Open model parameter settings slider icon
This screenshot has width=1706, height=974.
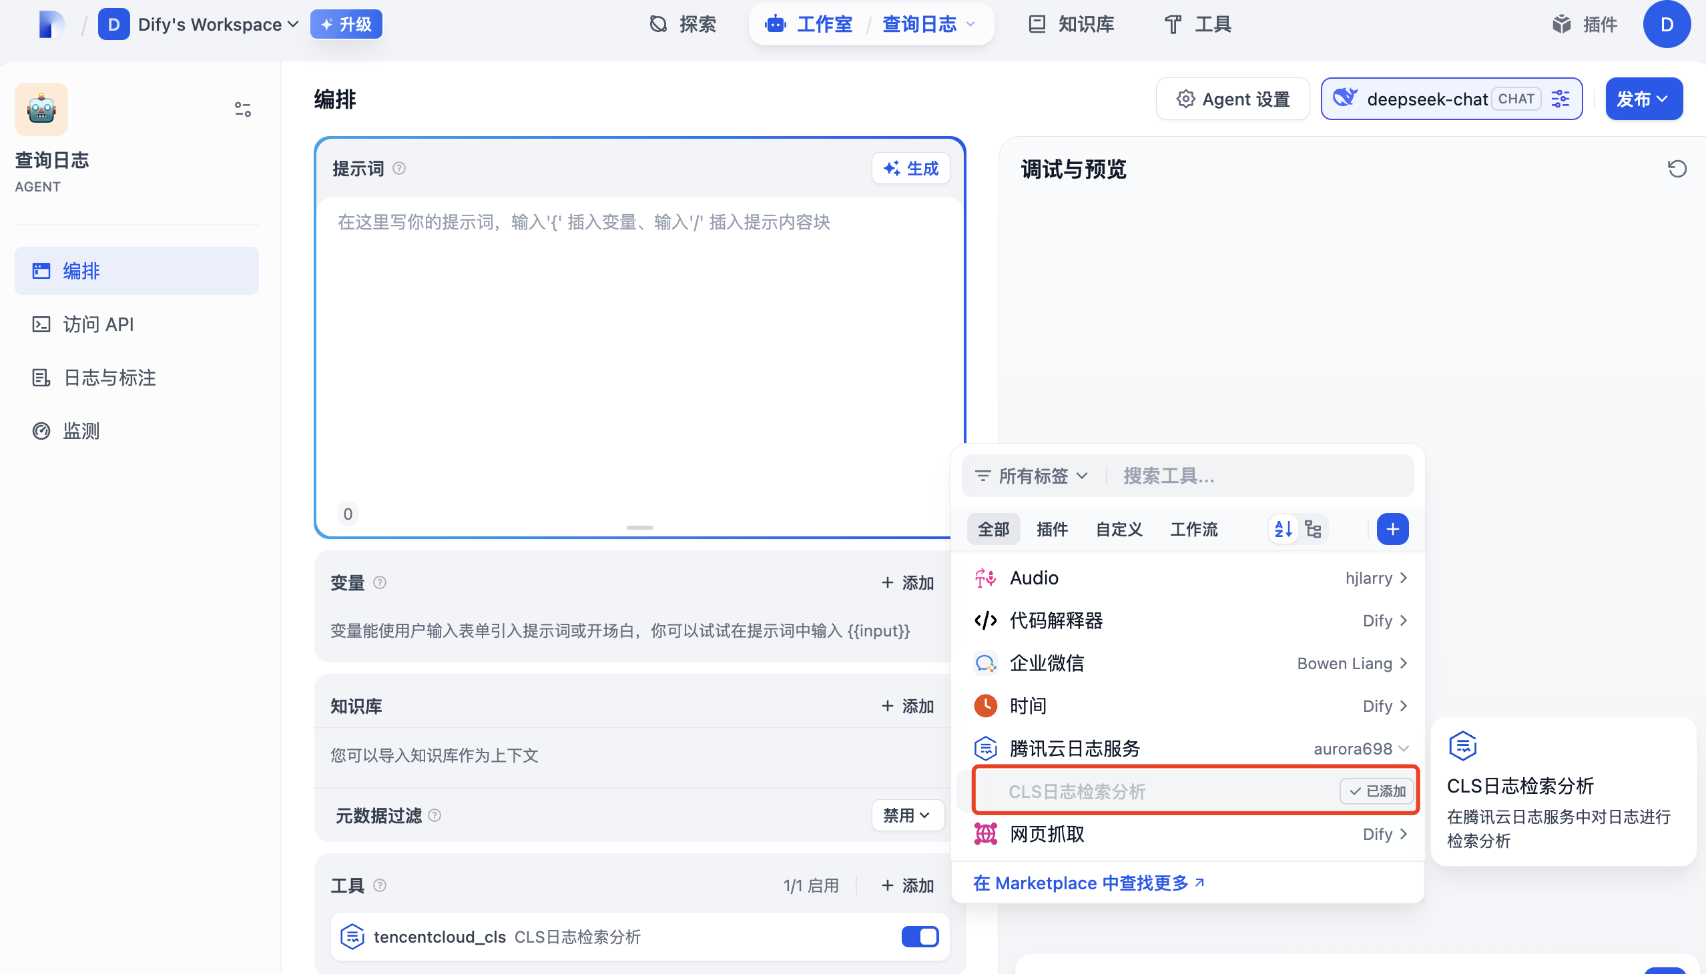[x=1560, y=99]
